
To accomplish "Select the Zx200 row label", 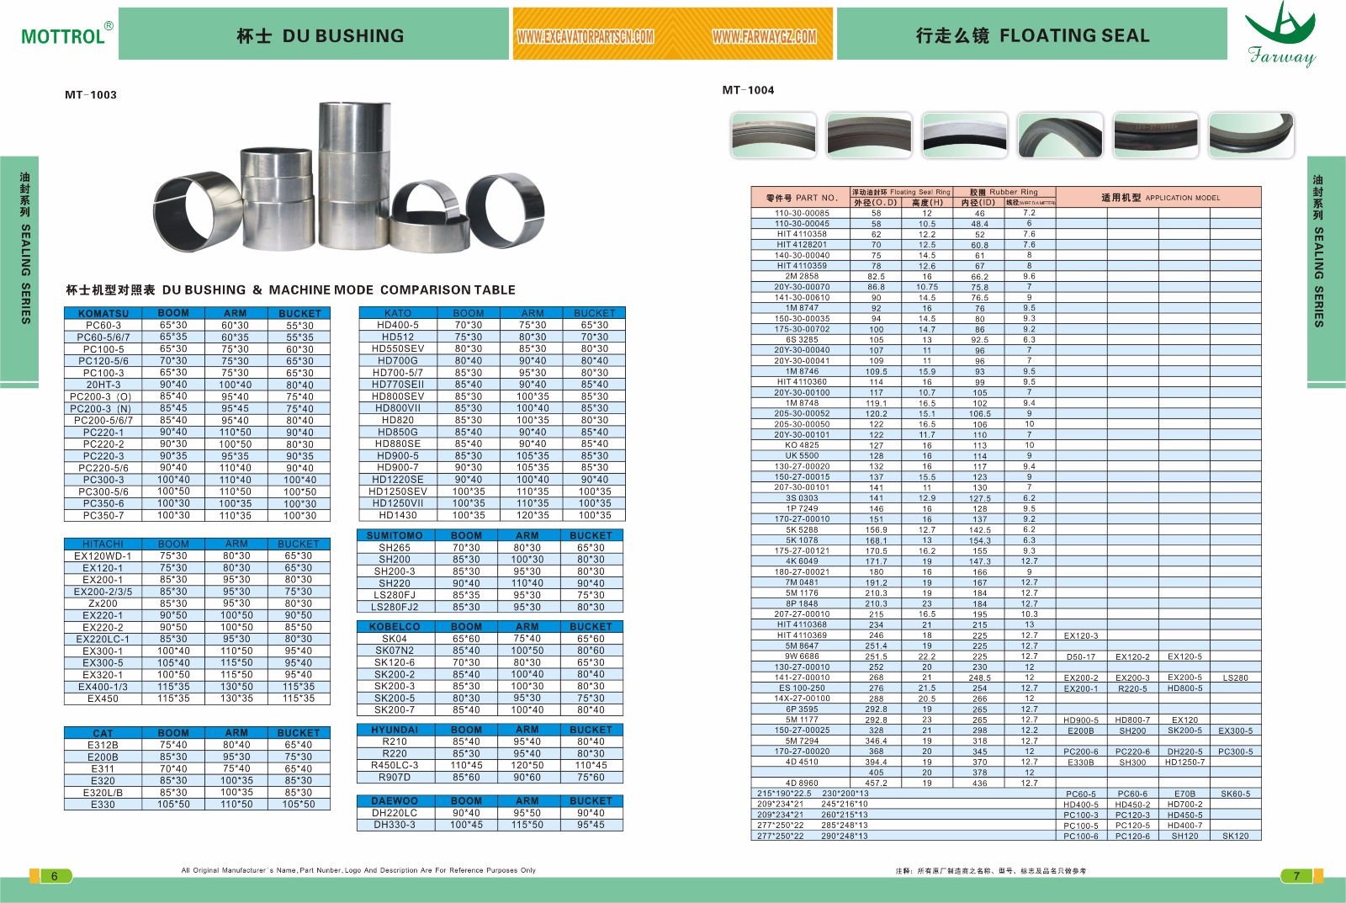I will [103, 603].
